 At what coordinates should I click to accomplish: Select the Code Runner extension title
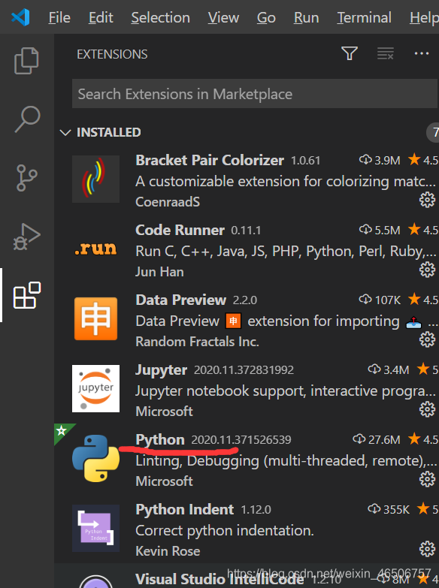[180, 231]
